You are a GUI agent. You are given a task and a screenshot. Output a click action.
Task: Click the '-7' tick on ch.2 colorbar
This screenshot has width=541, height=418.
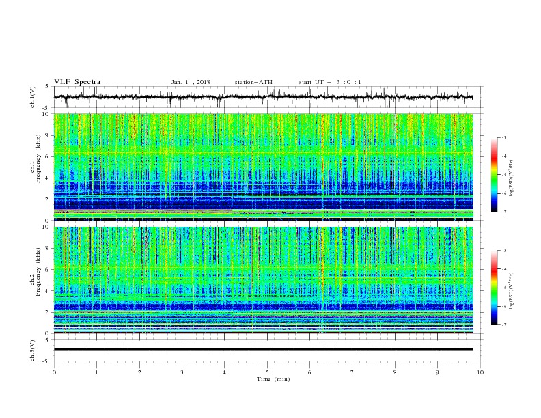pyautogui.click(x=503, y=324)
